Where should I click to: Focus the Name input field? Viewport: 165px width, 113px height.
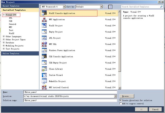pyautogui.click(x=70, y=92)
